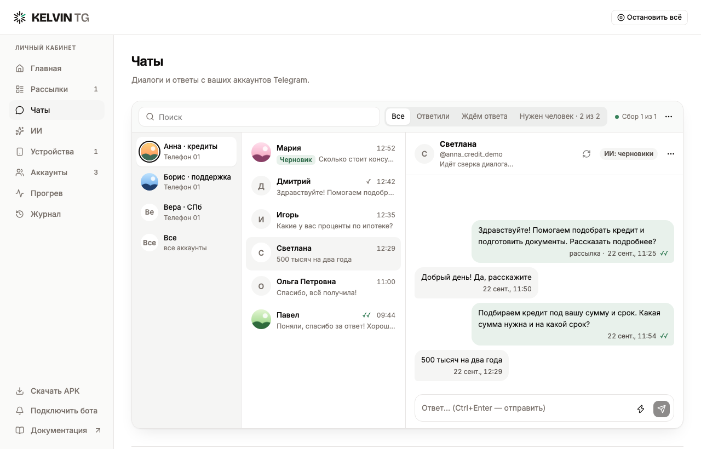Screen dimensions: 701x449
Task: Click the lightning quick-reply icon
Action: (x=641, y=409)
